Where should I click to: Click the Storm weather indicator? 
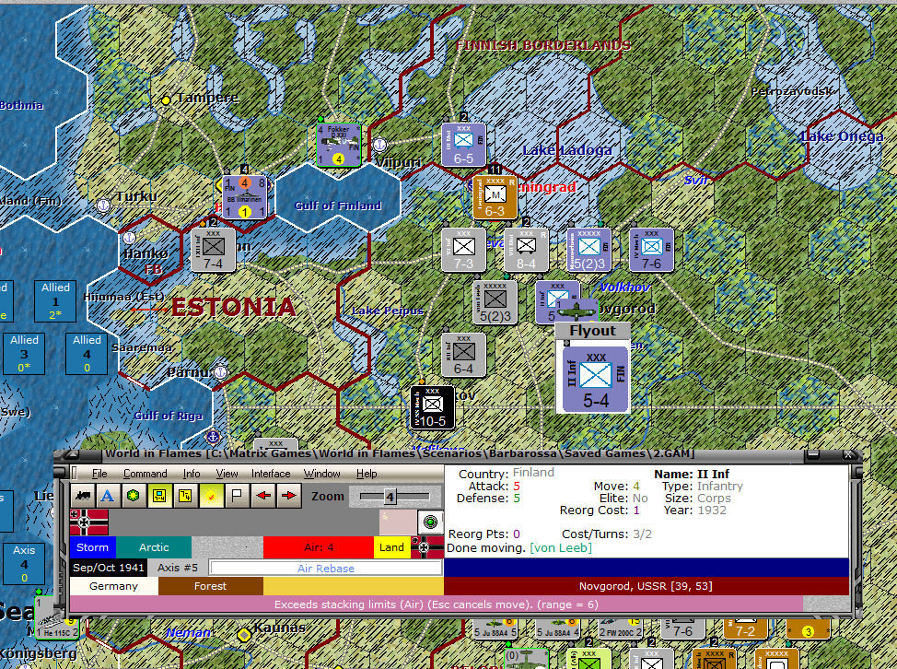tap(92, 547)
